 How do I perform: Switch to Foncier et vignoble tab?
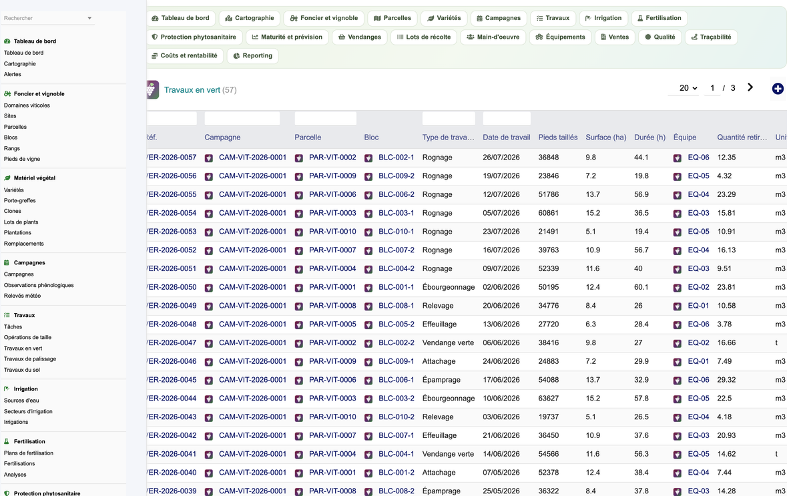click(x=324, y=18)
